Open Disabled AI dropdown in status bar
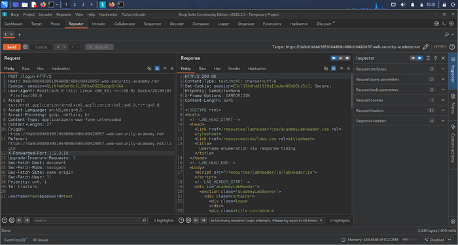The height and width of the screenshot is (245, 458). click(438, 240)
